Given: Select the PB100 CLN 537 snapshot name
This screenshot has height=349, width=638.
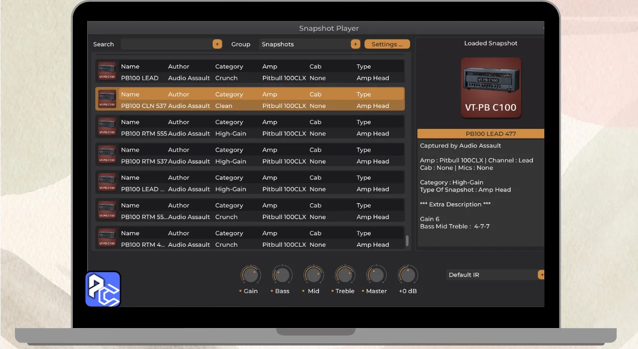Looking at the screenshot, I should click(x=144, y=106).
